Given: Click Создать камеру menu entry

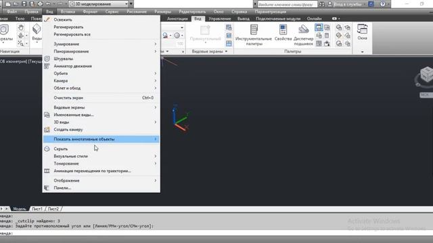Looking at the screenshot, I should coord(101,130).
